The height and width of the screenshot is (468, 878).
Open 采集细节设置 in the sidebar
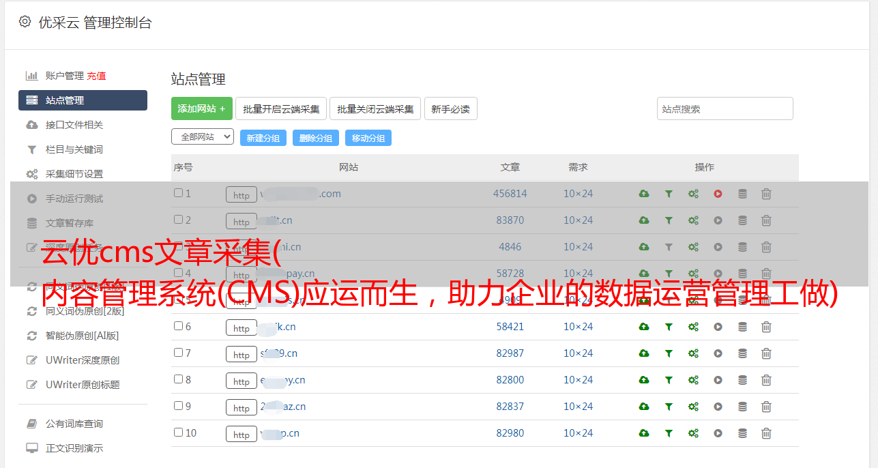74,174
